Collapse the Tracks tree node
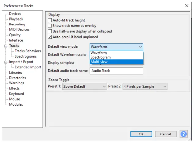This screenshot has width=195, height=142. coord(5,46)
